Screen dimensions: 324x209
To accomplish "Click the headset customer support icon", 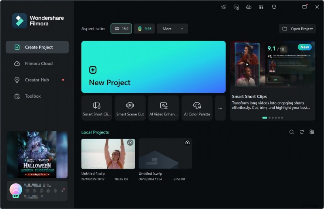I will (274, 7).
